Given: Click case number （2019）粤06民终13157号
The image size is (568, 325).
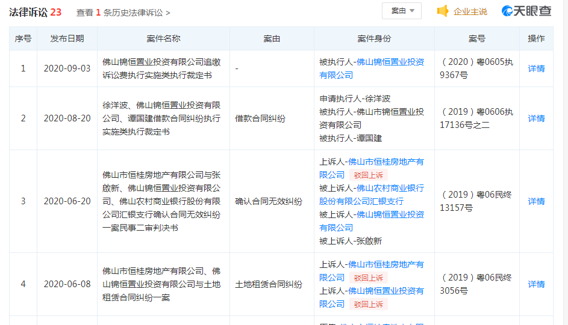Looking at the screenshot, I should click(x=476, y=201).
